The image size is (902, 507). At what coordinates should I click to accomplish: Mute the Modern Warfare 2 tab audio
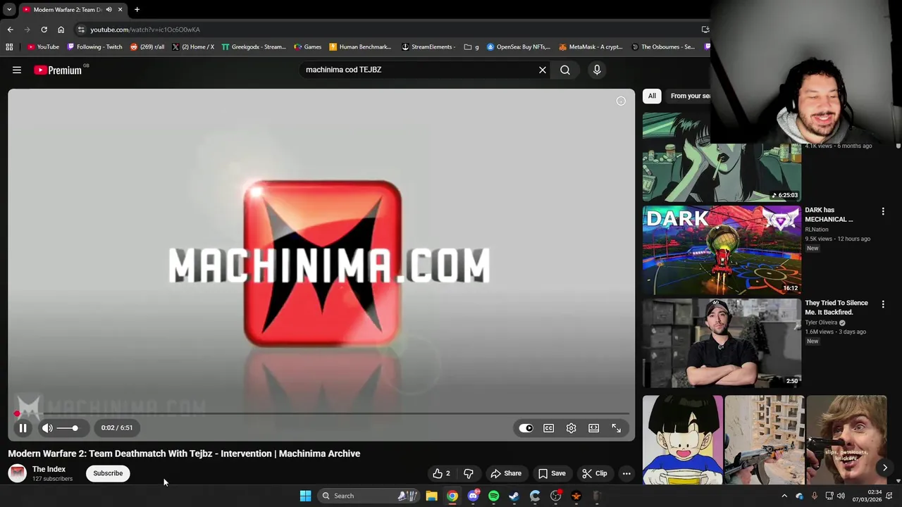coord(109,10)
